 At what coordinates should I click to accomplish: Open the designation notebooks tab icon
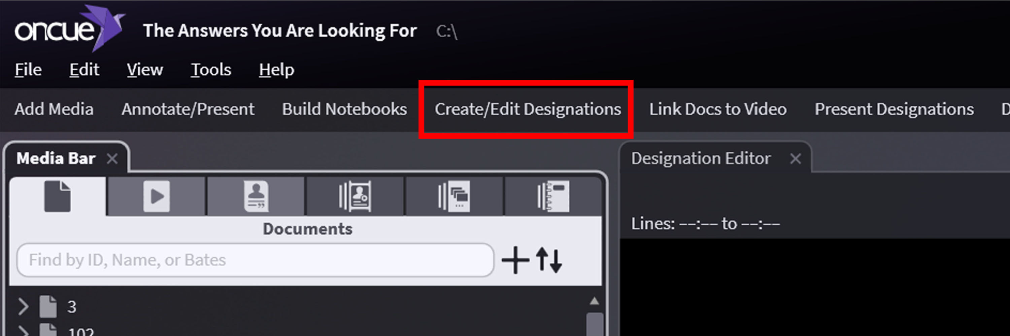[x=355, y=196]
